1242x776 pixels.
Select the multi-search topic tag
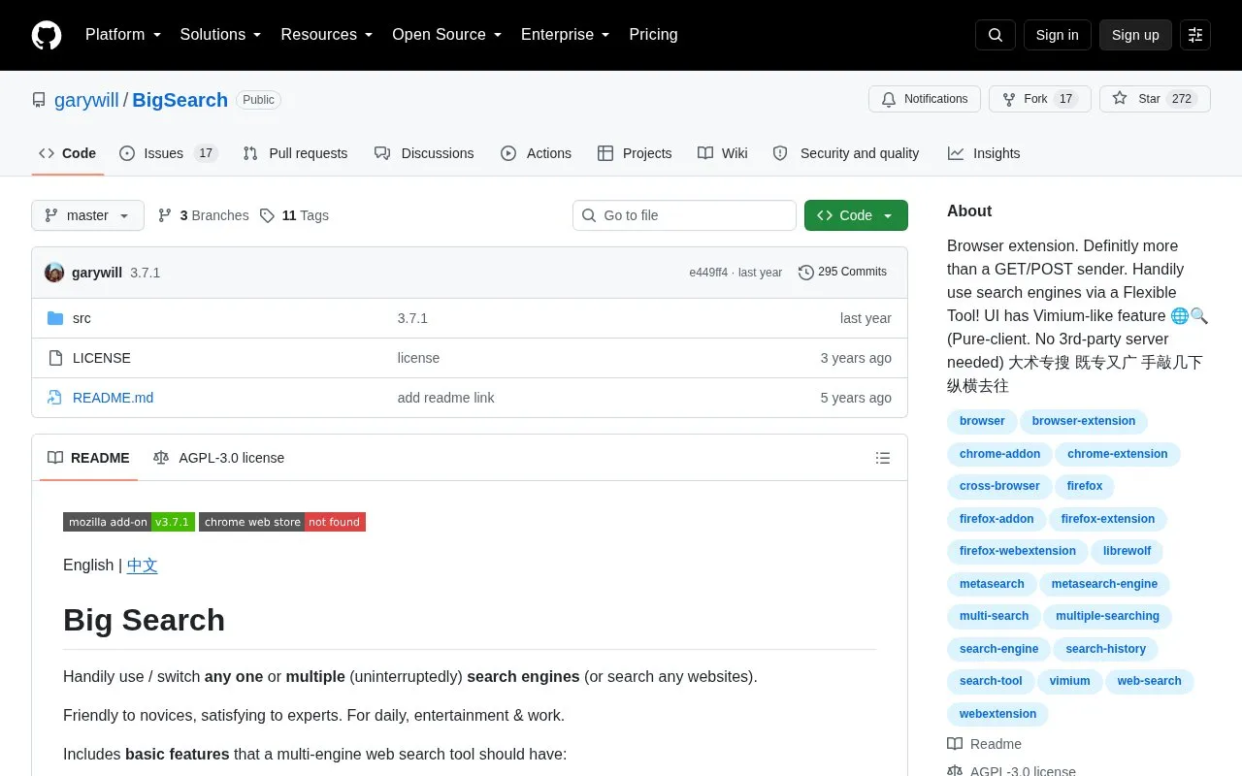click(994, 616)
